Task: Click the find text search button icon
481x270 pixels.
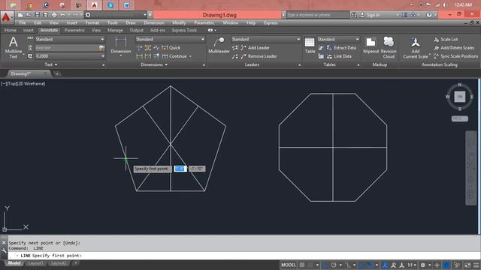Action: coord(101,48)
